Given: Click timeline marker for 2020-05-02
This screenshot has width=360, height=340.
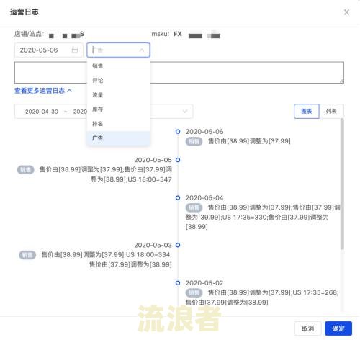Looking at the screenshot, I should tap(178, 283).
